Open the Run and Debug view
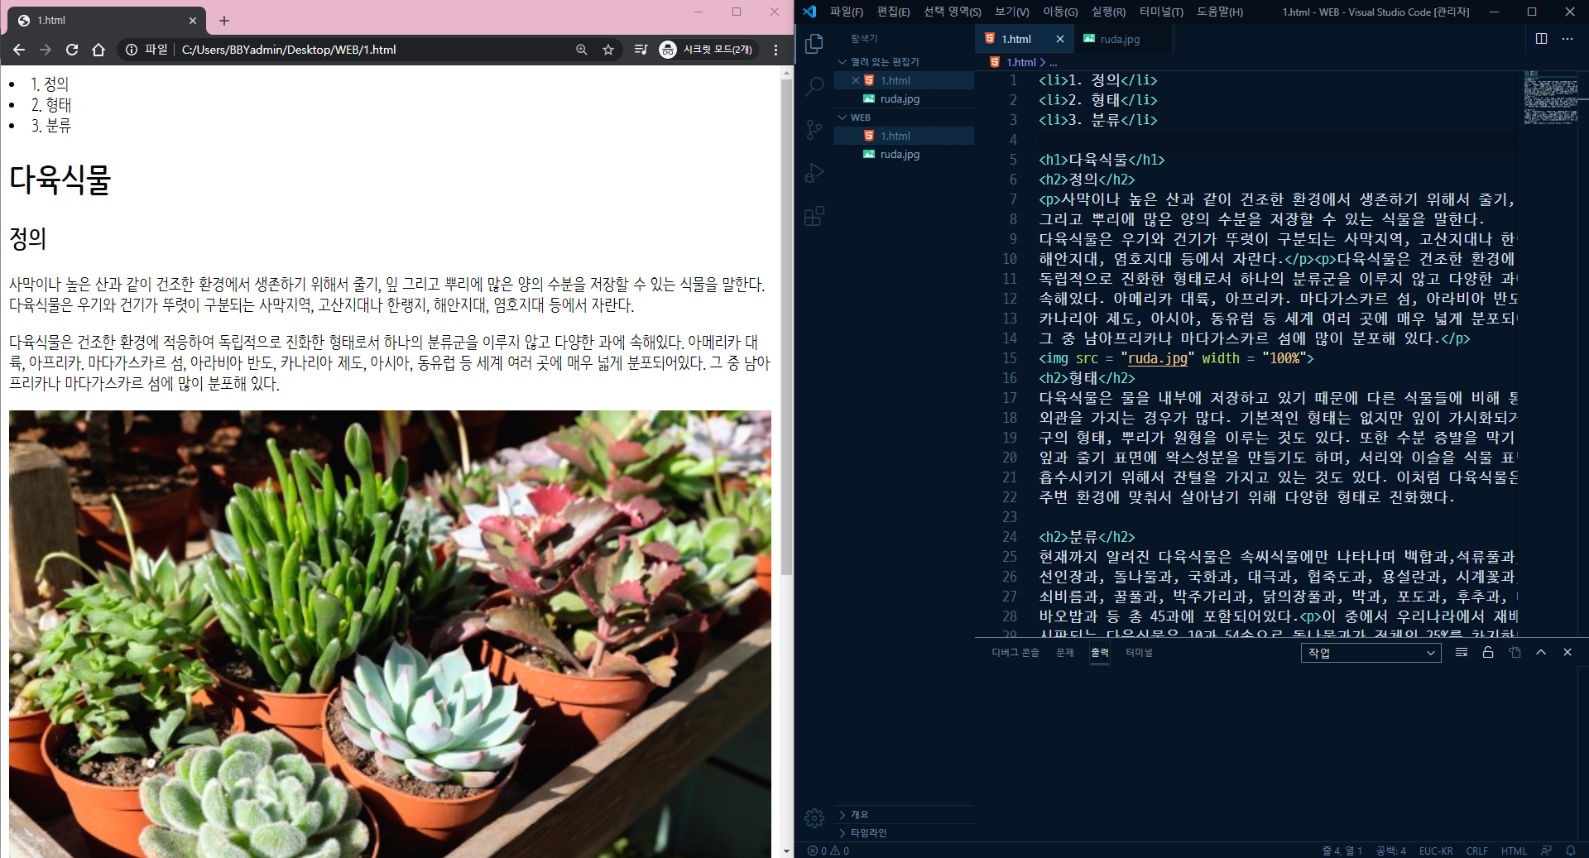1589x858 pixels. pyautogui.click(x=814, y=173)
